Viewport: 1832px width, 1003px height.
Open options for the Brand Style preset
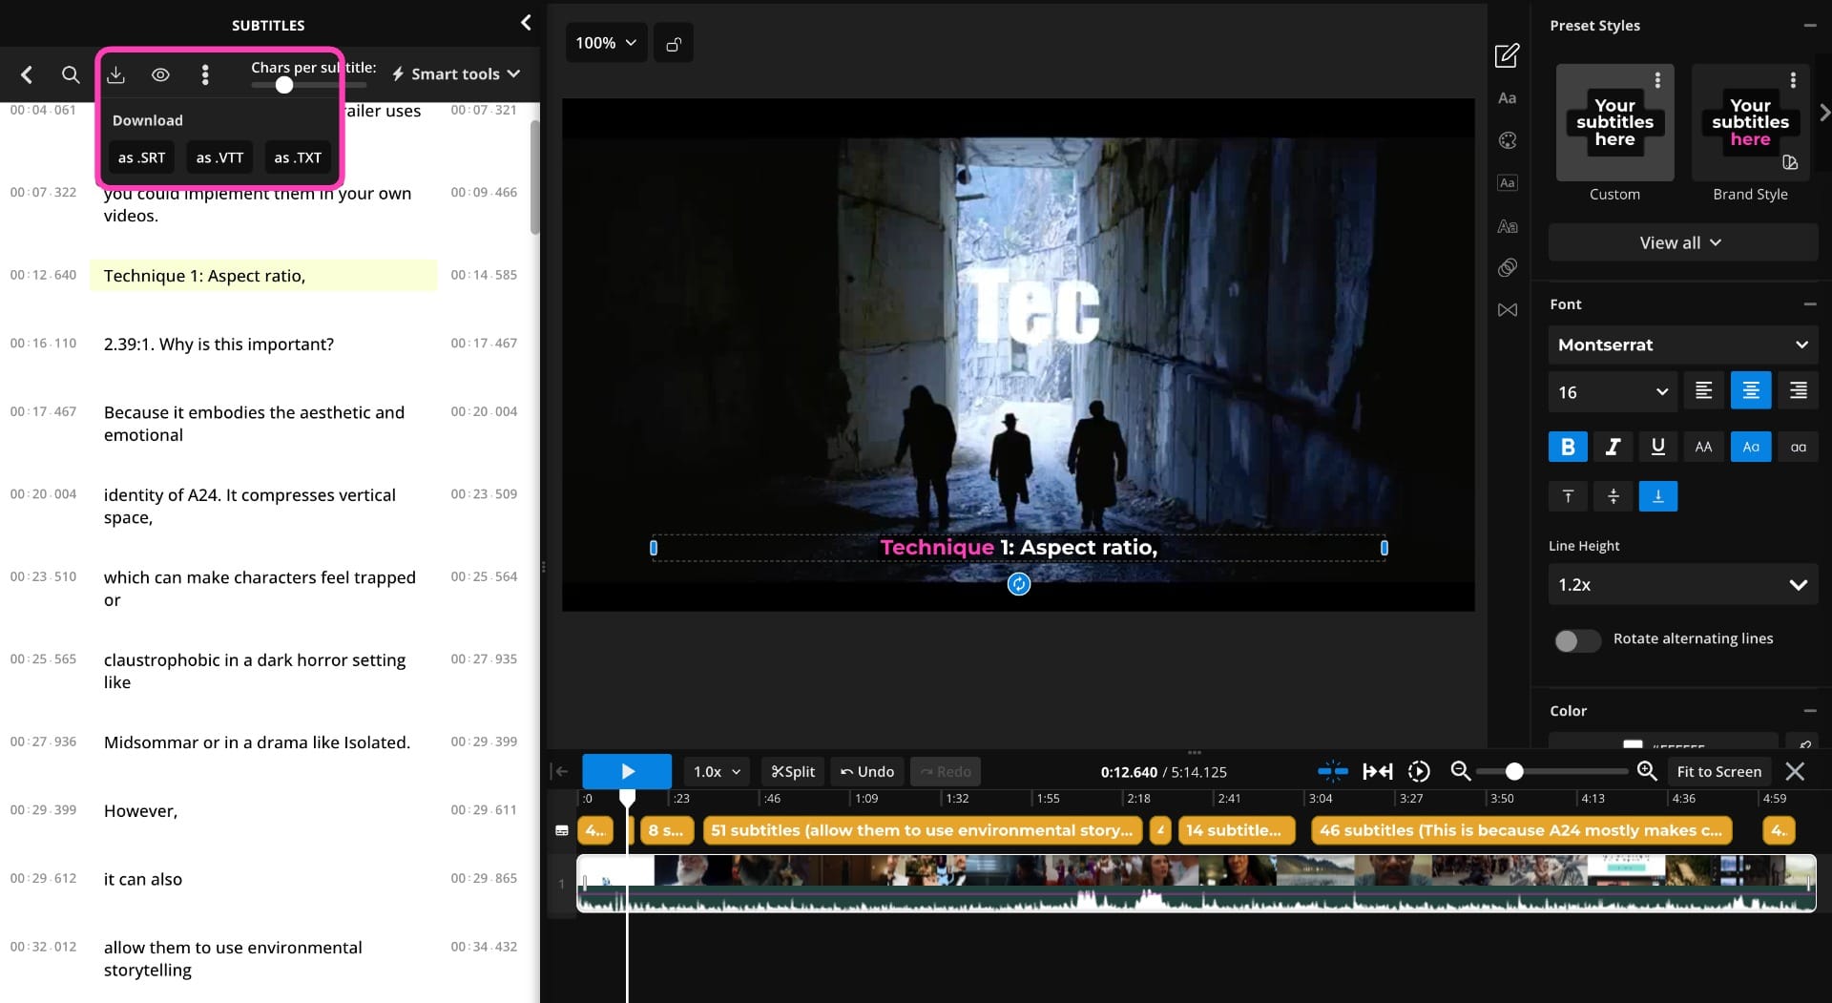click(x=1794, y=80)
